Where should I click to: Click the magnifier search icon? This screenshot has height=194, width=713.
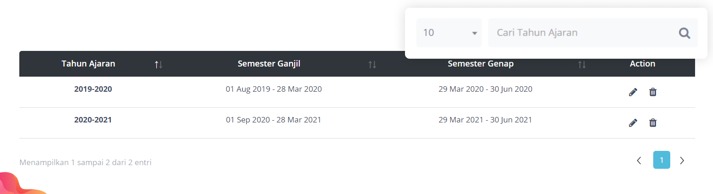coord(684,33)
